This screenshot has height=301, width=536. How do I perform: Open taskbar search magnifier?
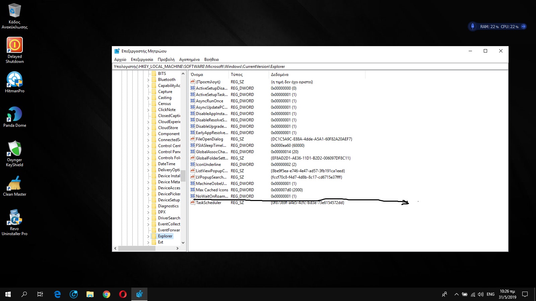24,294
